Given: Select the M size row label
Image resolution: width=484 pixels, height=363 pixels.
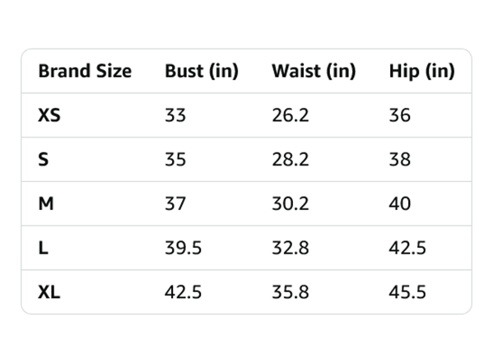Looking at the screenshot, I should point(46,204).
